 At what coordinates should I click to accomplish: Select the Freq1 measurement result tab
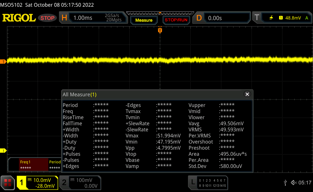tap(32, 165)
